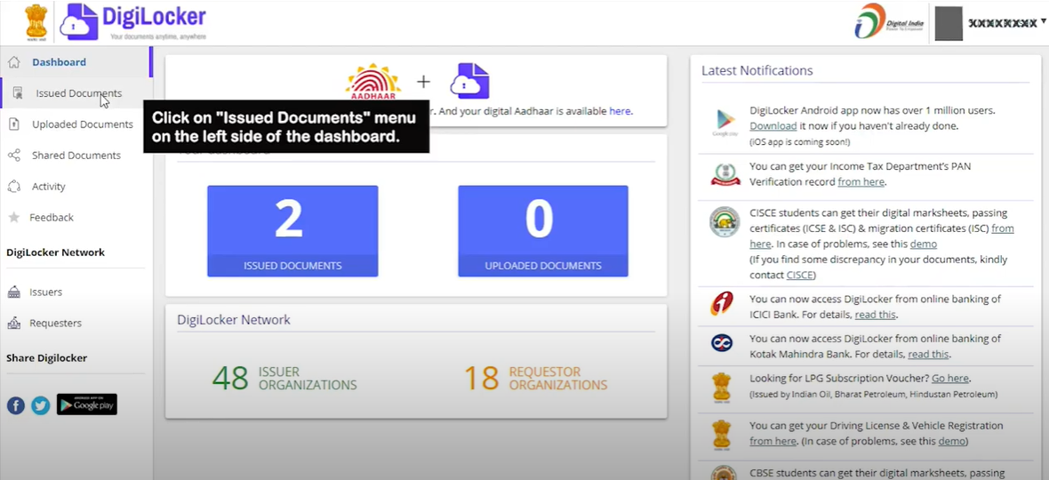Expand the user account dropdown arrow
The image size is (1049, 480).
(x=1043, y=20)
